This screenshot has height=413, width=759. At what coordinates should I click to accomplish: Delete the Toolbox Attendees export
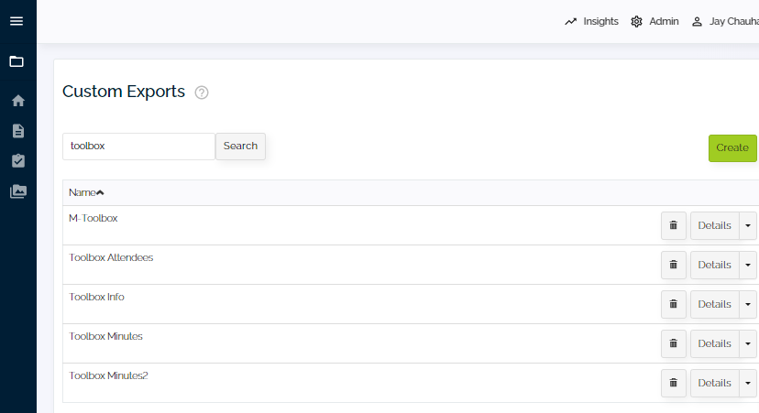point(674,265)
